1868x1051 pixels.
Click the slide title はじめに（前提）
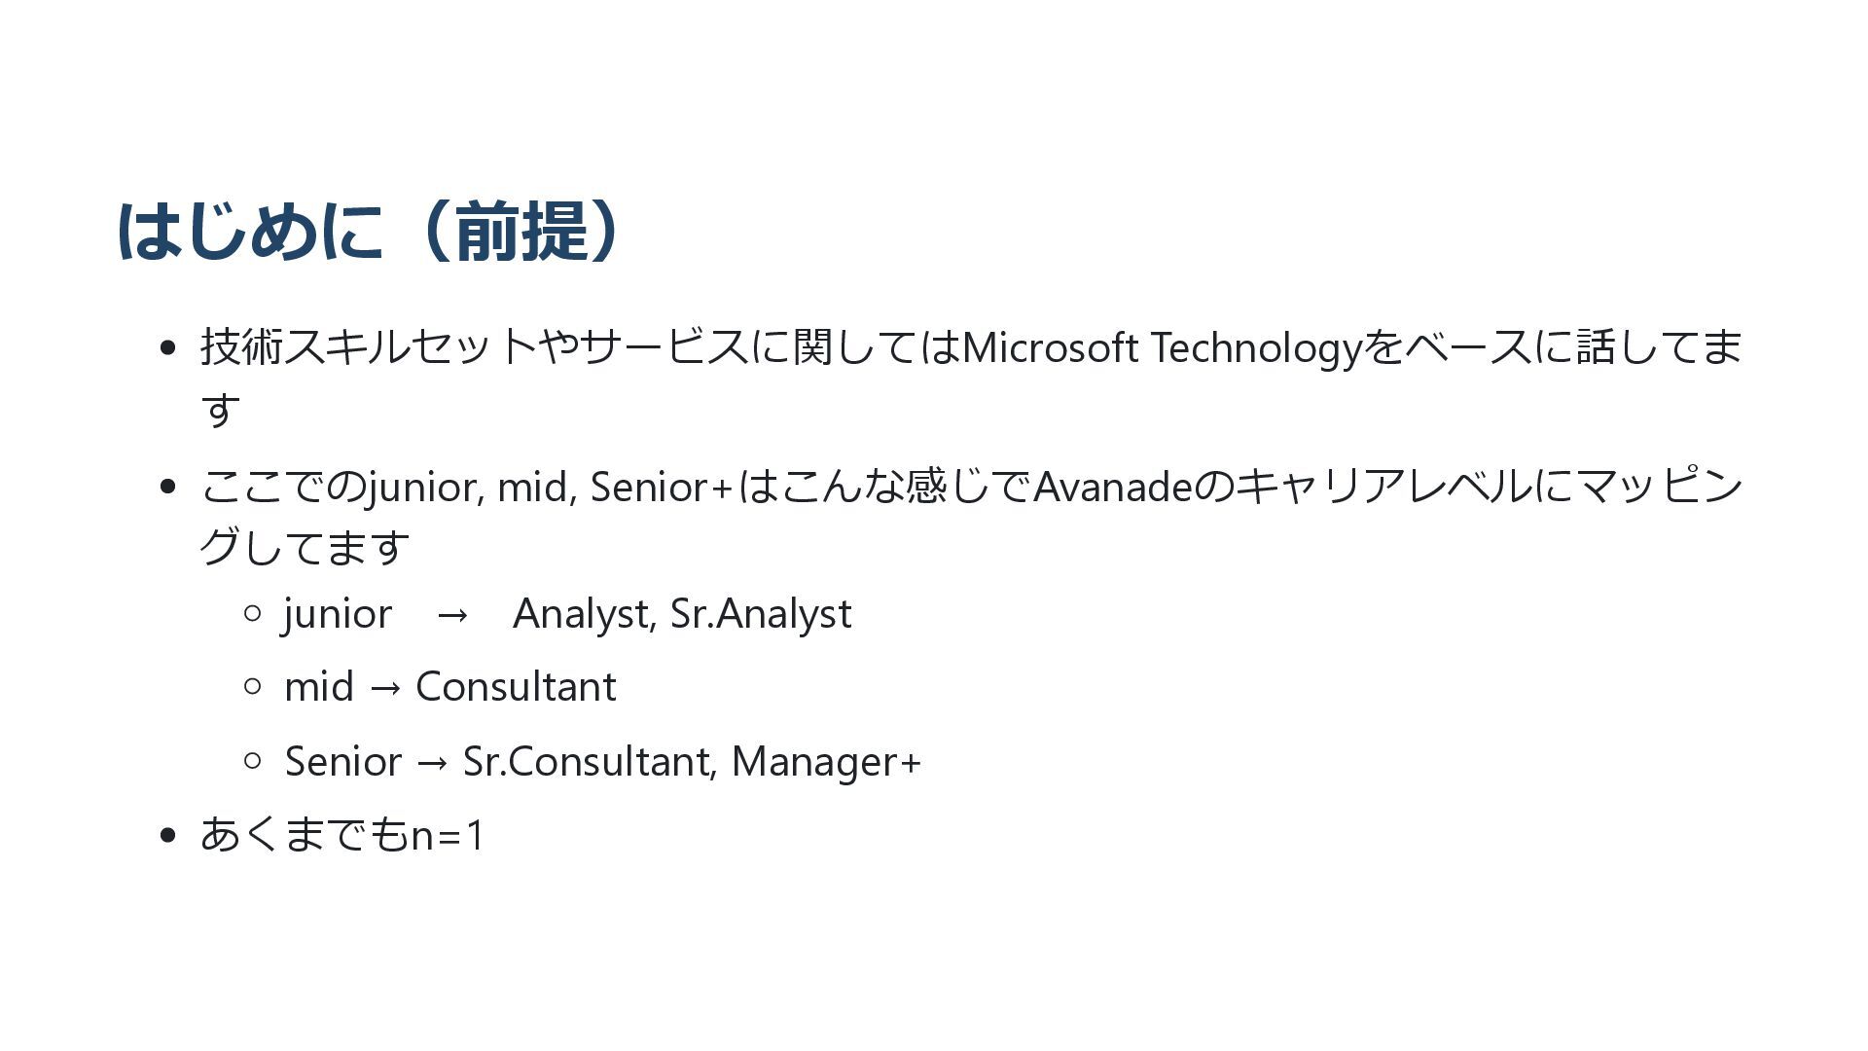coord(370,232)
